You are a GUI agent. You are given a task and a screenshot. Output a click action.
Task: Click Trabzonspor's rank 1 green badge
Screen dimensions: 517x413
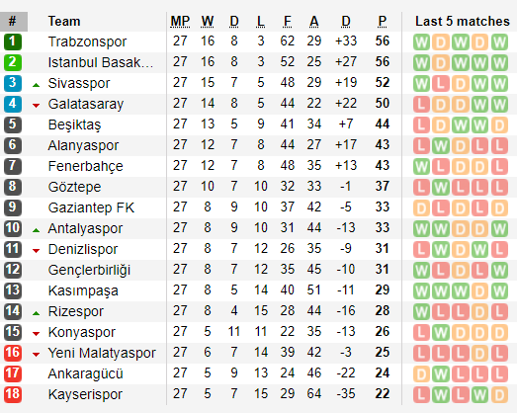[13, 41]
